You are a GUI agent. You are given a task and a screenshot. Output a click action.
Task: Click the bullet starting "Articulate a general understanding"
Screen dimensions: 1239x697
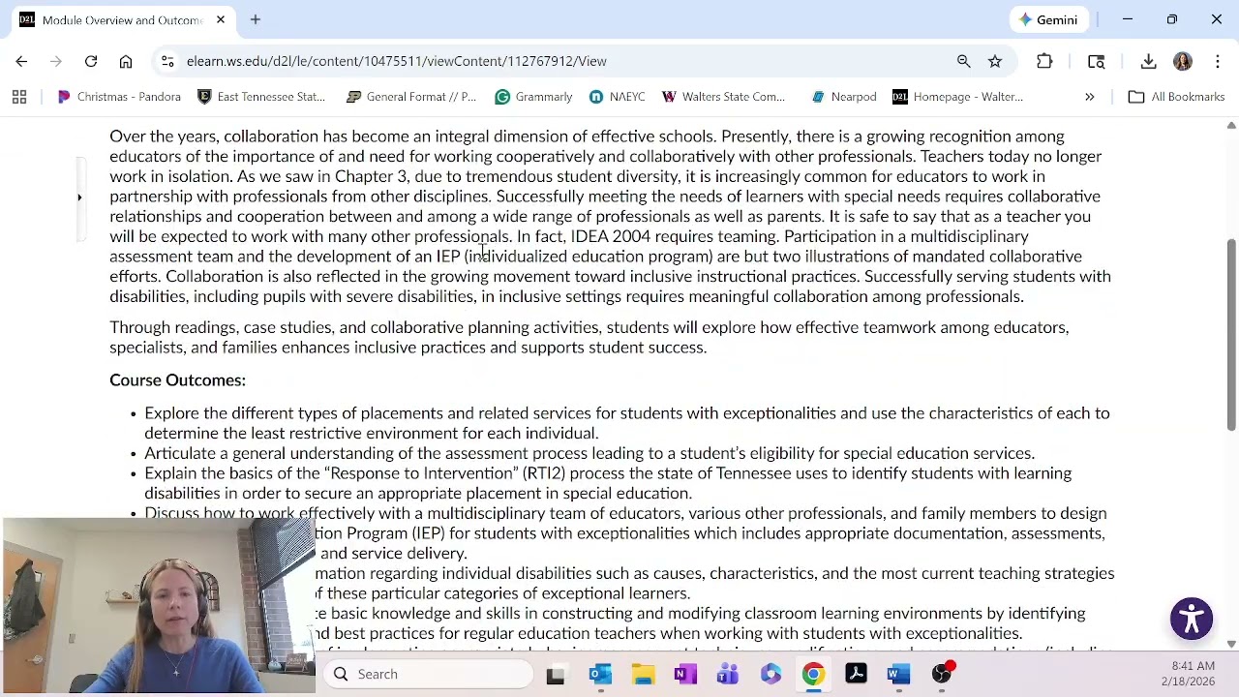[x=589, y=453]
